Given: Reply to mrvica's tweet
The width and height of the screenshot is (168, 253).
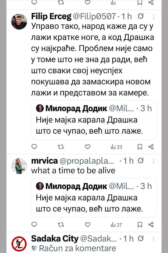Looking at the screenshot, I should click(x=34, y=225).
